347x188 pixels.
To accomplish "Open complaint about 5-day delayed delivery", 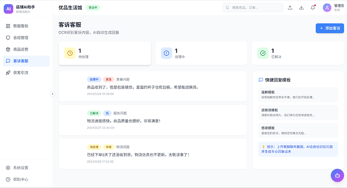I will pyautogui.click(x=153, y=154).
